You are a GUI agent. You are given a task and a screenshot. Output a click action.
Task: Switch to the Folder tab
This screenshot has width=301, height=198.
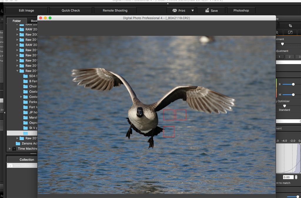[x=16, y=21]
